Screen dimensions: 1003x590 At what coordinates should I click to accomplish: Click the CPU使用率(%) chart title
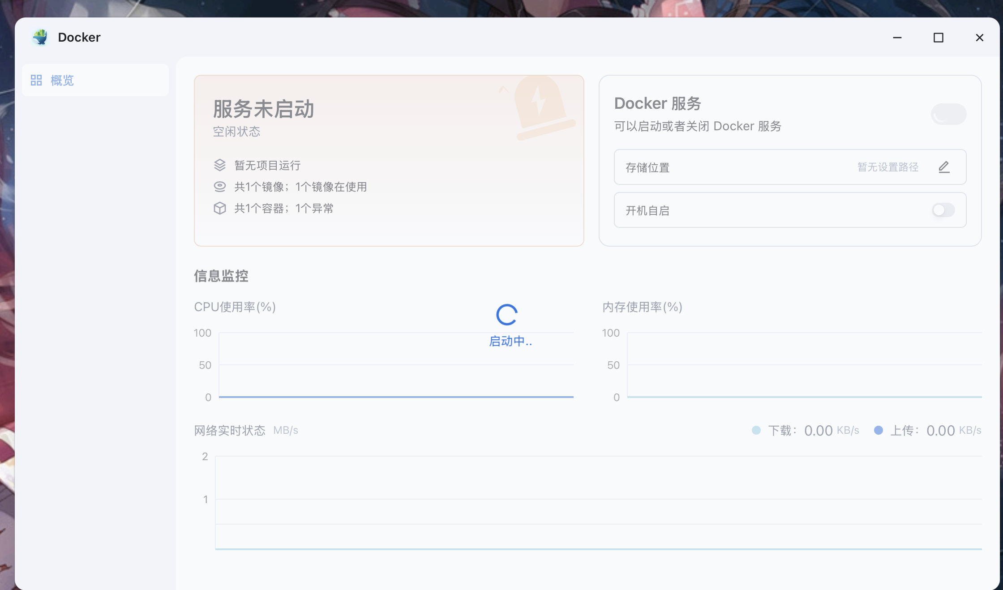pos(235,307)
